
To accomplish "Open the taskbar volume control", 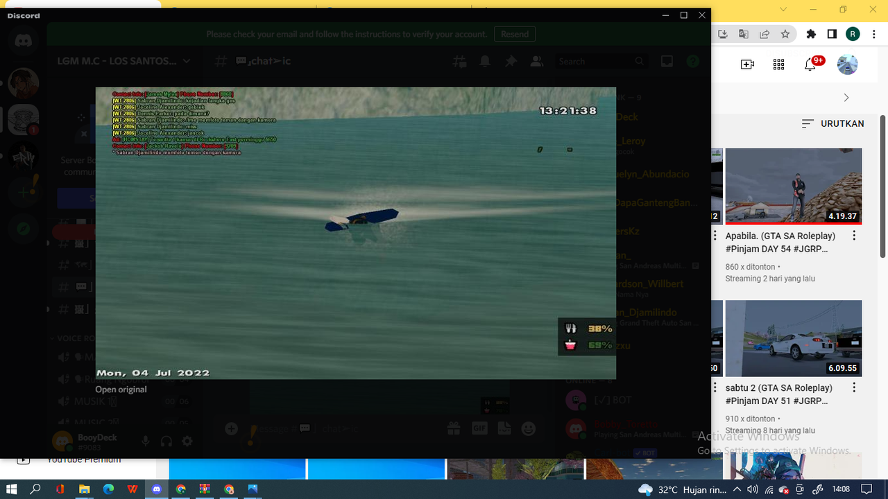I will coord(753,489).
